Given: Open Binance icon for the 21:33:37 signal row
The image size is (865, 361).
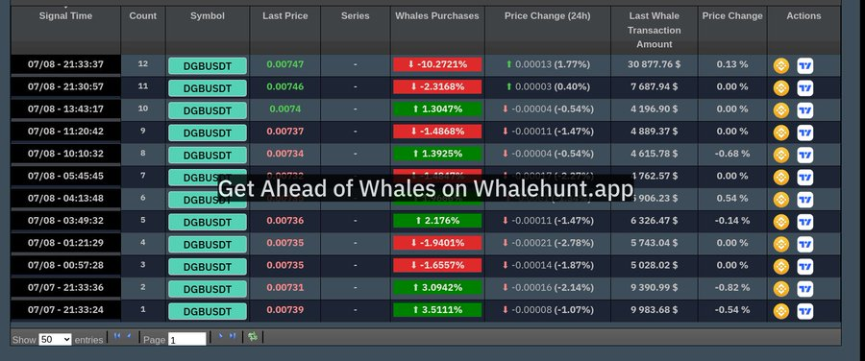Looking at the screenshot, I should coord(780,66).
